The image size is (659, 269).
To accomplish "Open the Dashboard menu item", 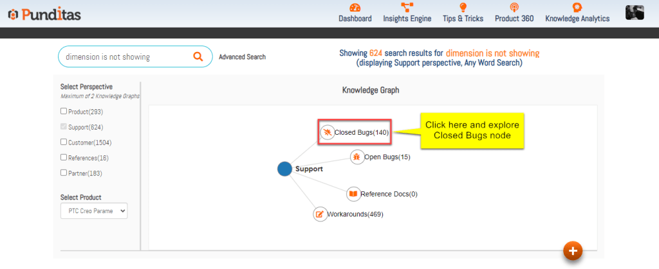I will (355, 13).
